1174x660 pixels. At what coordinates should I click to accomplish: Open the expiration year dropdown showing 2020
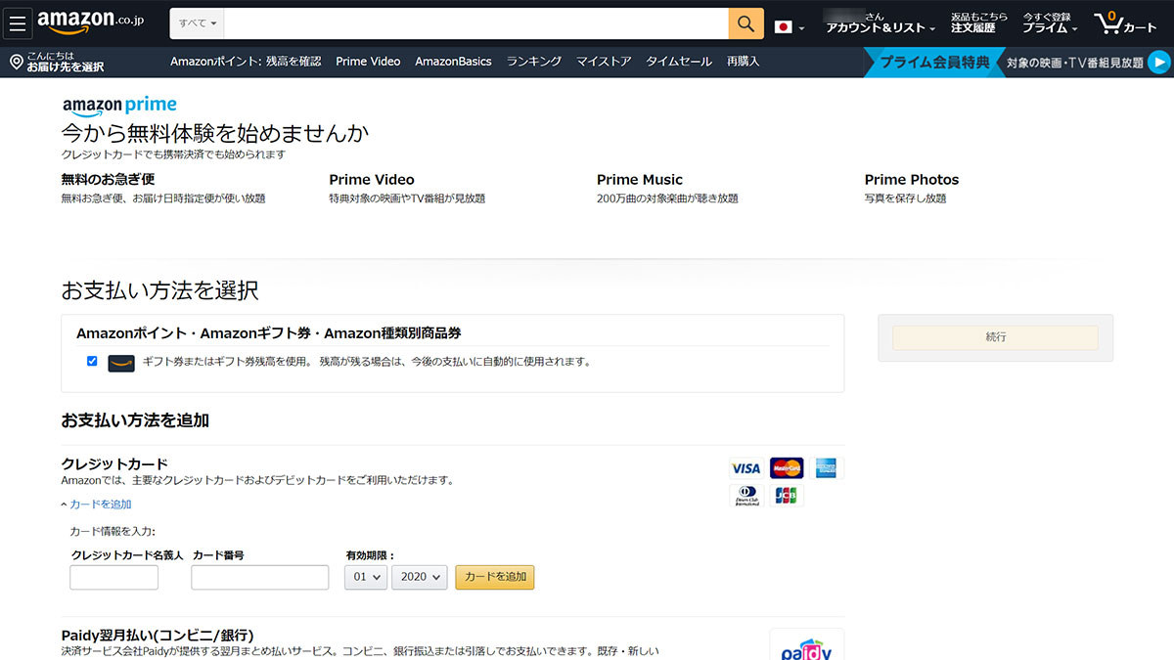(419, 577)
